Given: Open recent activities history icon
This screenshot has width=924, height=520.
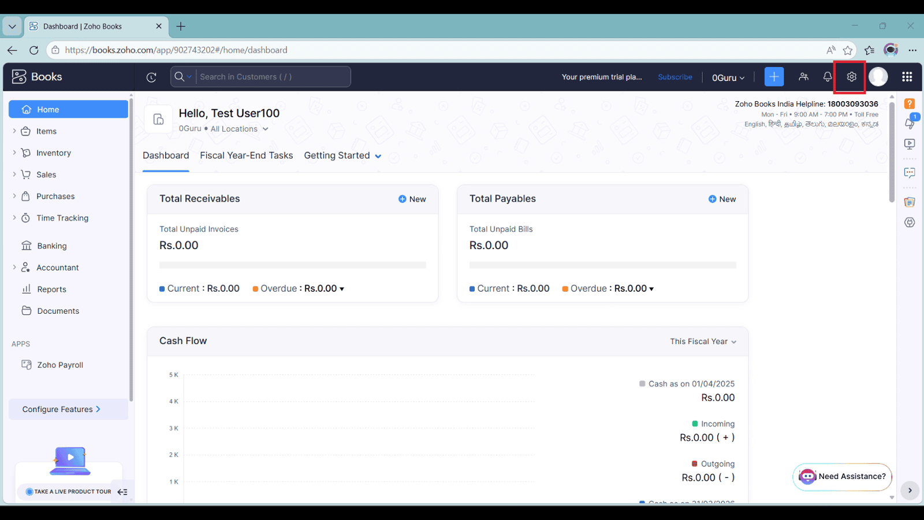Looking at the screenshot, I should (151, 77).
